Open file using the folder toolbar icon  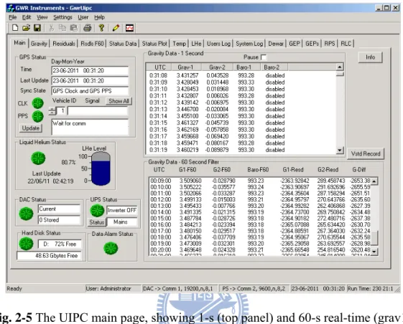pos(26,28)
